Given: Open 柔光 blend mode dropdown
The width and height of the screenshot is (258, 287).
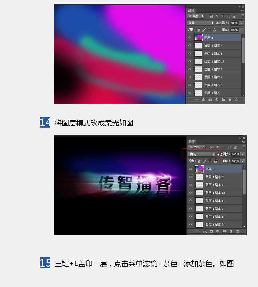Looking at the screenshot, I should [x=202, y=154].
